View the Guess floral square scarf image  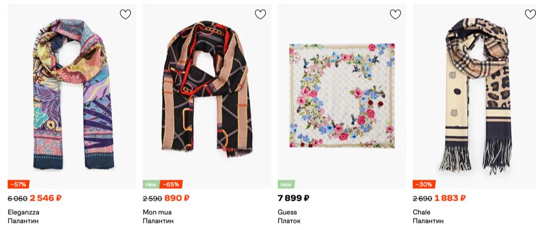pos(342,96)
